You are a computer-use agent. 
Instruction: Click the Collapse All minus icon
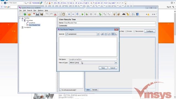click(73, 14)
